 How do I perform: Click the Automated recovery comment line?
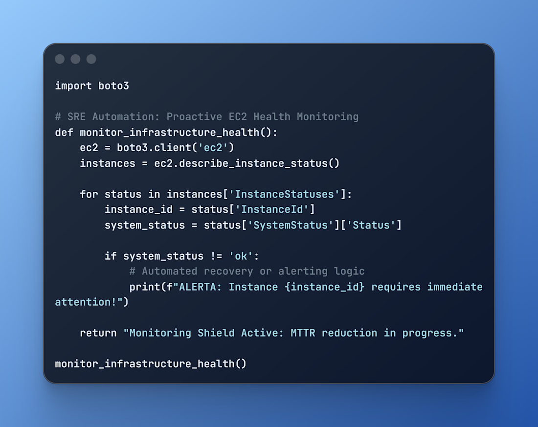[x=247, y=271]
